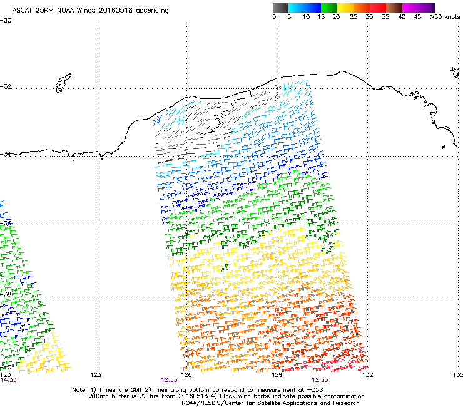
Task: Click the '>50 knots' legend label
Action: pos(445,17)
